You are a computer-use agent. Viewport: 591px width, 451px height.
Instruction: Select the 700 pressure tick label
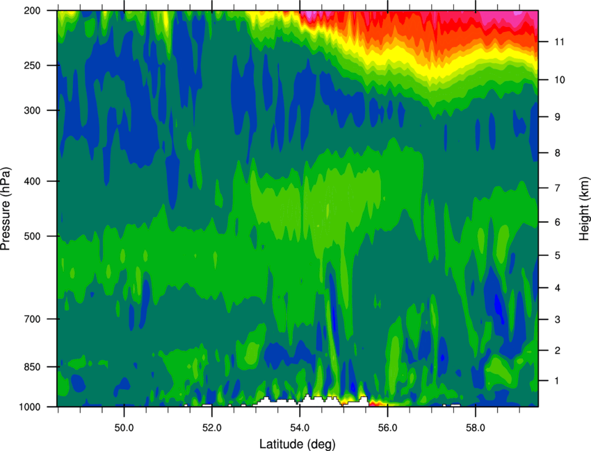[32, 319]
